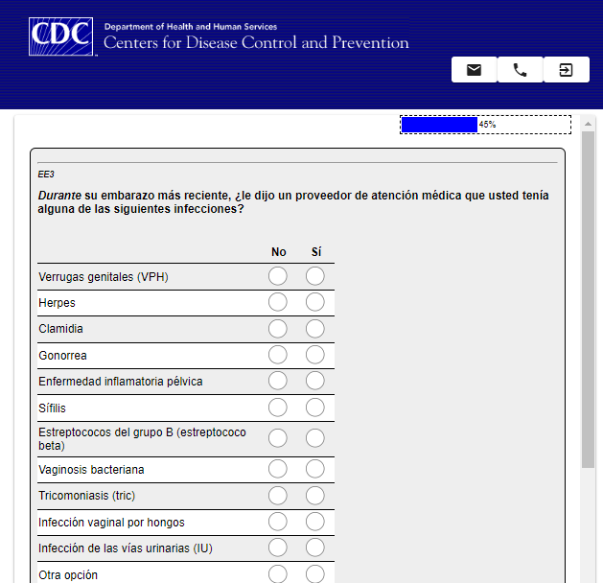Choose Sí for Infección vaginal por hongos
This screenshot has width=603, height=583.
coord(315,522)
